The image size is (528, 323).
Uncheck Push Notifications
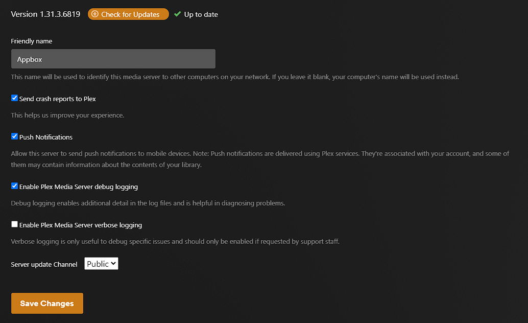(14, 136)
